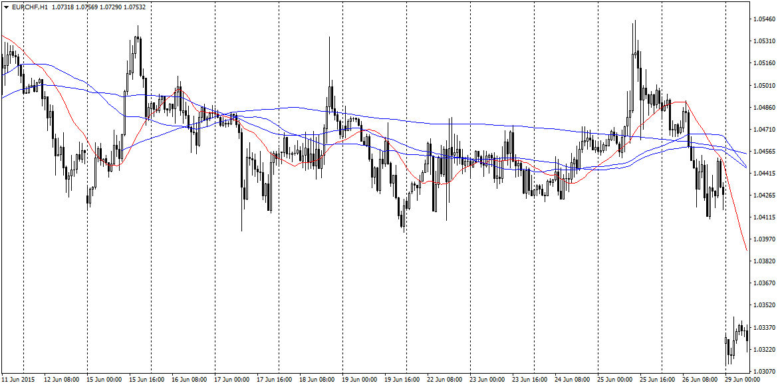Click the 1.03070 price at scale bottom
The width and height of the screenshot is (778, 387).
click(x=763, y=371)
